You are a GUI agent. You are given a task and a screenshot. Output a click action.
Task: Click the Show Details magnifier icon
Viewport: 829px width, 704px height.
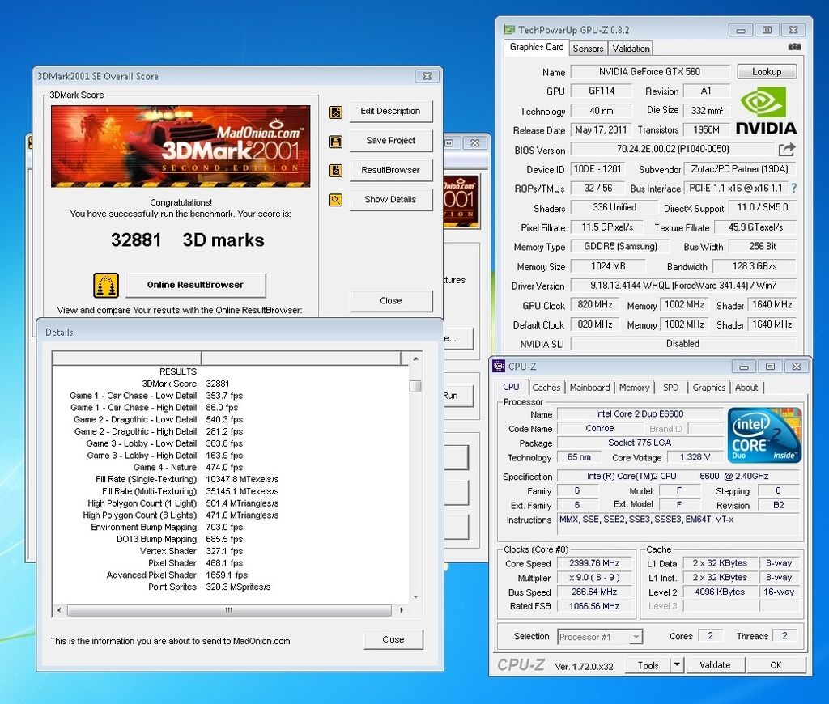click(336, 200)
